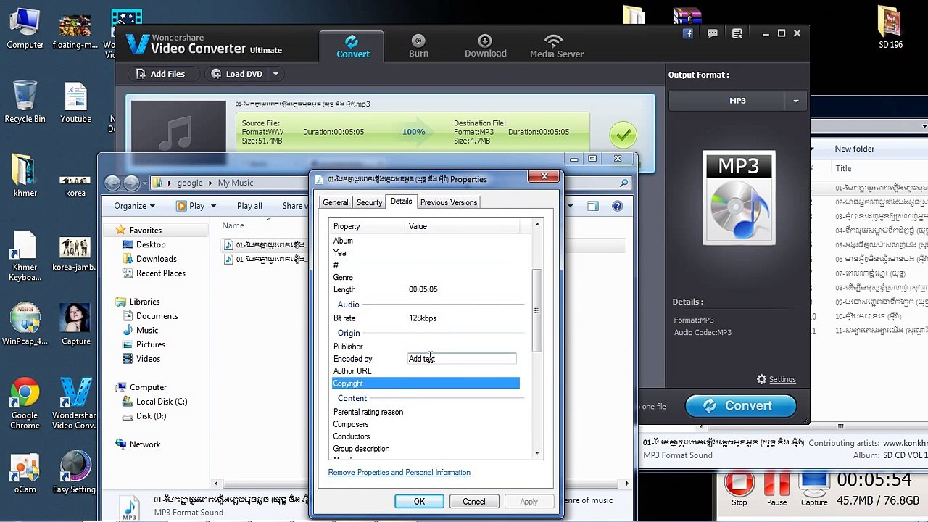Open the Media Server wifi icon
This screenshot has height=522, width=928.
[x=554, y=41]
